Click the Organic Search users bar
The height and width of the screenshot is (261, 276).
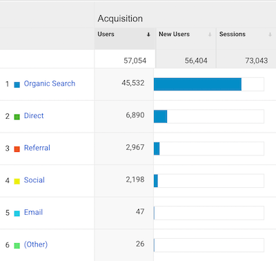(197, 84)
